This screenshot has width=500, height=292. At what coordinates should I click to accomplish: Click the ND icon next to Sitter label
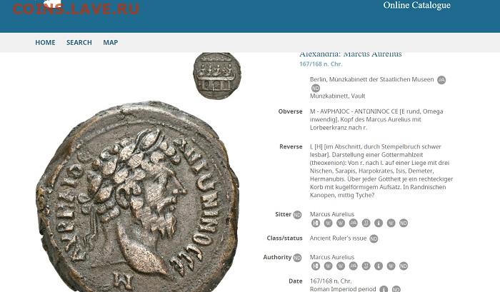coord(297,214)
